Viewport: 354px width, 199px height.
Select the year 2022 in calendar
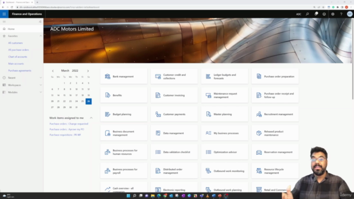point(75,71)
